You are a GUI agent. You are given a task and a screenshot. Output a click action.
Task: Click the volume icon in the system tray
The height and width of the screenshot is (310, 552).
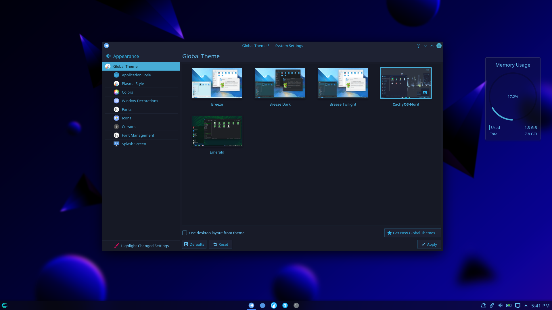pos(501,305)
